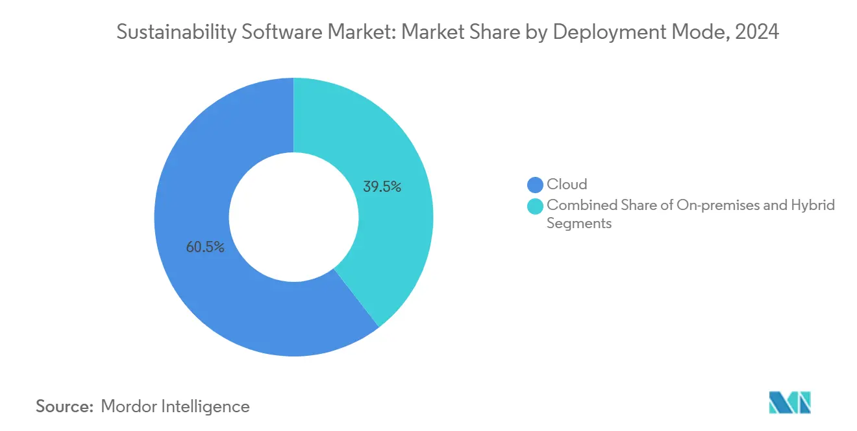Click the 60.5% data label
This screenshot has height=431, width=857.
point(205,247)
